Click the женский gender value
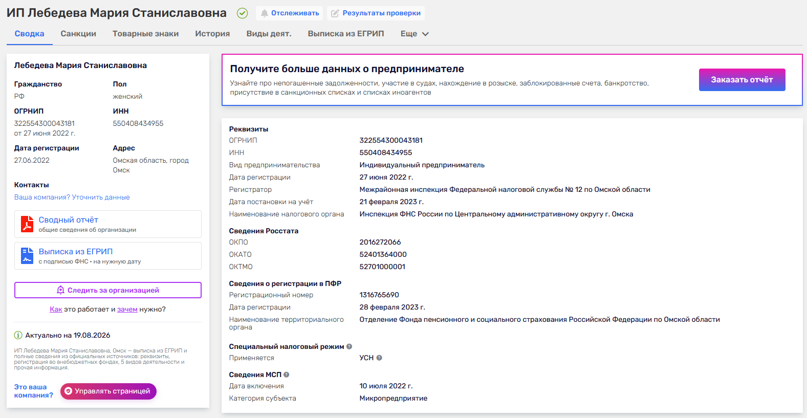The width and height of the screenshot is (807, 418). (127, 97)
